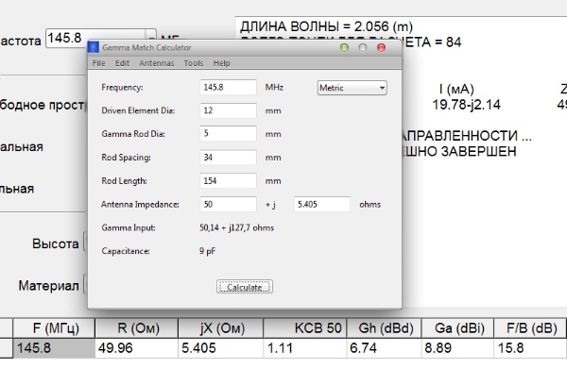The image size is (567, 369).
Task: Click the Antenna Impedance real part field
Action: pos(228,205)
